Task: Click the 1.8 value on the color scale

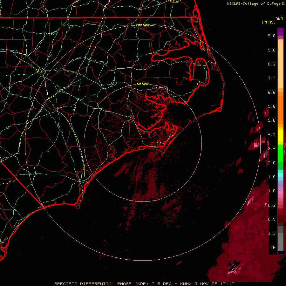Action: tap(272, 177)
